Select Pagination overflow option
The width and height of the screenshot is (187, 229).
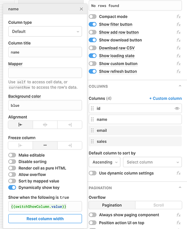click(x=112, y=205)
